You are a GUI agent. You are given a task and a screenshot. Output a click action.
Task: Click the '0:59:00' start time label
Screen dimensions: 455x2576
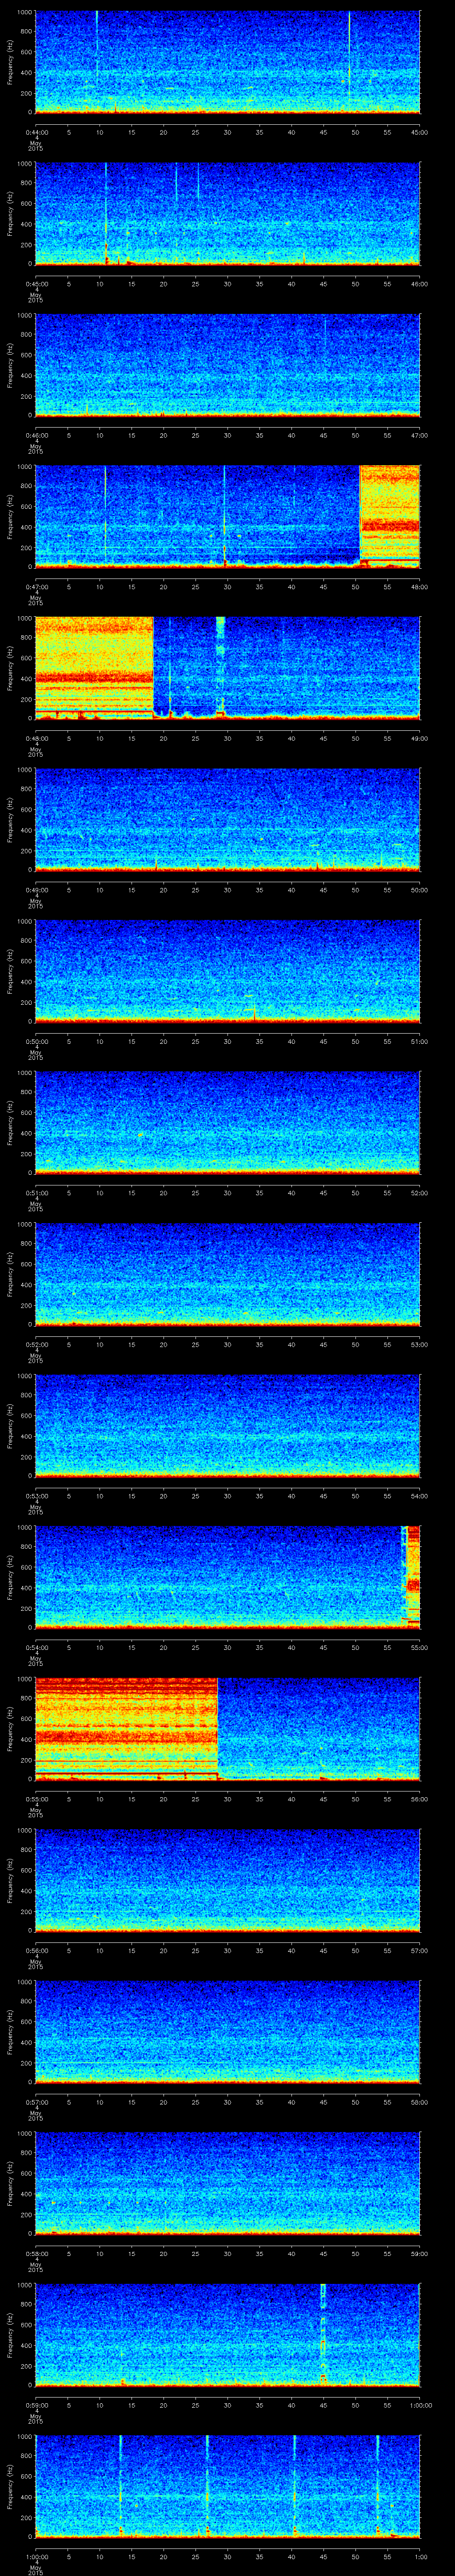(x=37, y=2405)
